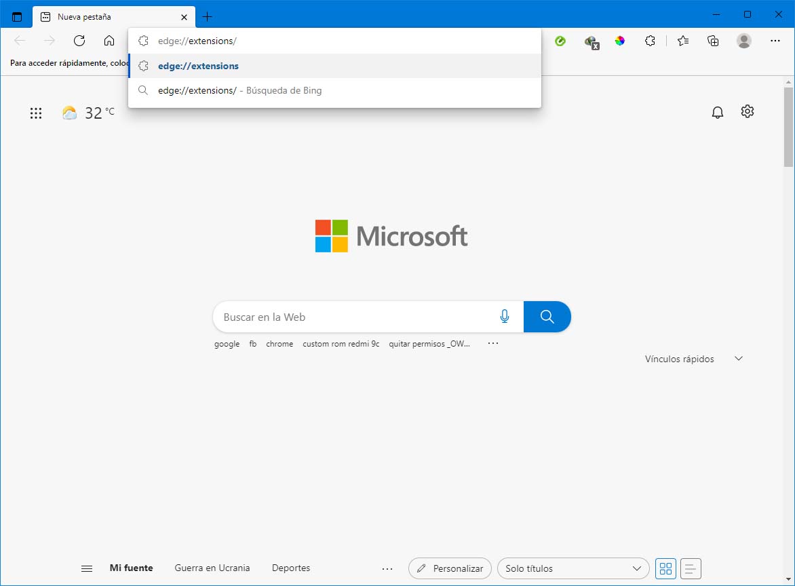
Task: Select the edge://extensions suggestion
Action: point(334,66)
